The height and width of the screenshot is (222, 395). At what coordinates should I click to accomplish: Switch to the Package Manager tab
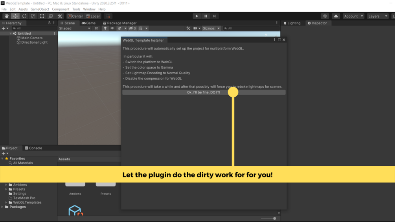pyautogui.click(x=119, y=23)
